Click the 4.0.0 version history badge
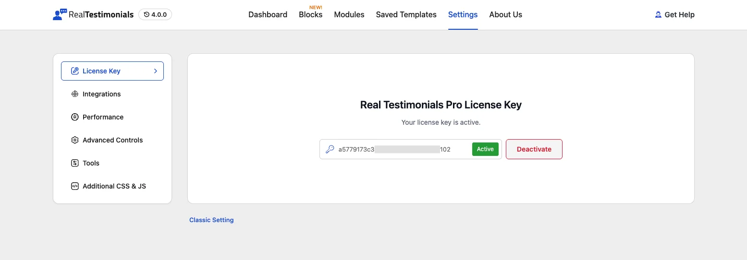Viewport: 747px width, 260px height. (x=155, y=14)
